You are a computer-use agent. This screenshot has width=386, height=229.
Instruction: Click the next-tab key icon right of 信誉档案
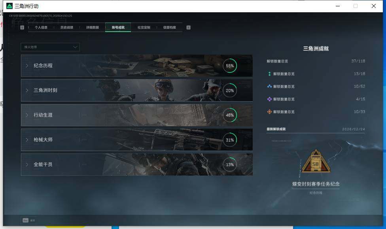(188, 27)
